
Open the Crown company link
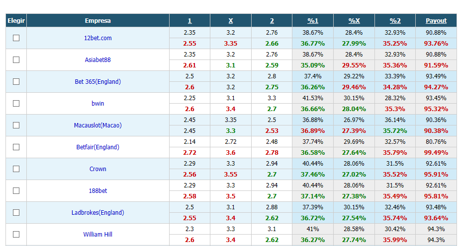coord(98,169)
